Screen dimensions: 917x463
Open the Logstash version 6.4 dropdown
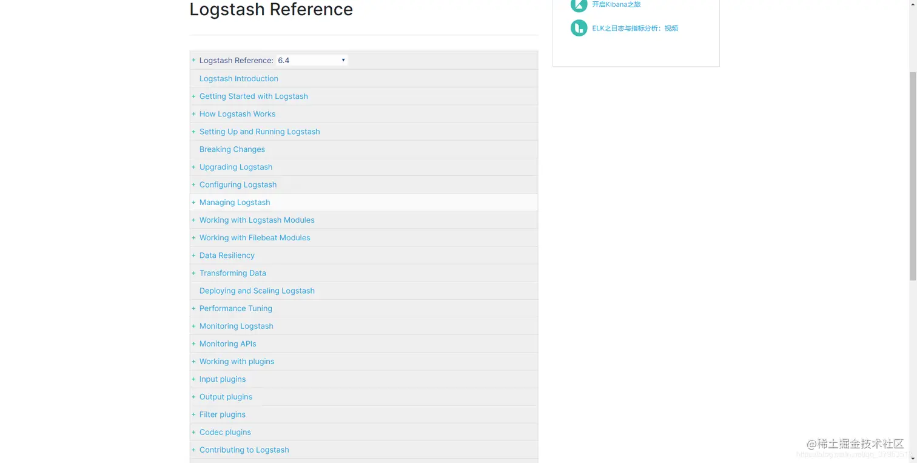[312, 60]
